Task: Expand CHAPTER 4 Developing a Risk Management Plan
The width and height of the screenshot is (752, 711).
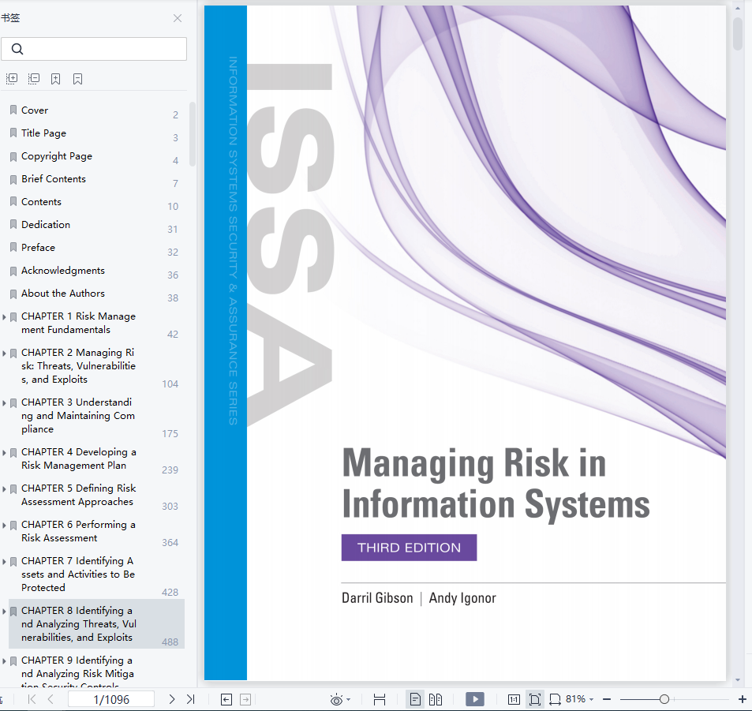Action: pos(4,452)
